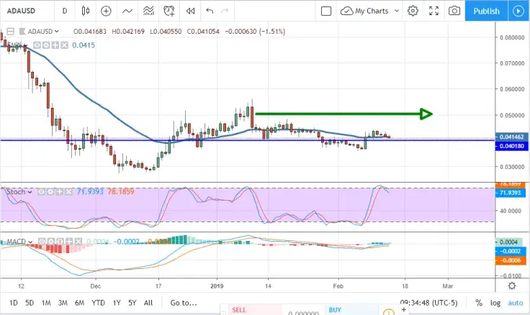Toggle the auto scale option
530x315 pixels.
click(516, 303)
